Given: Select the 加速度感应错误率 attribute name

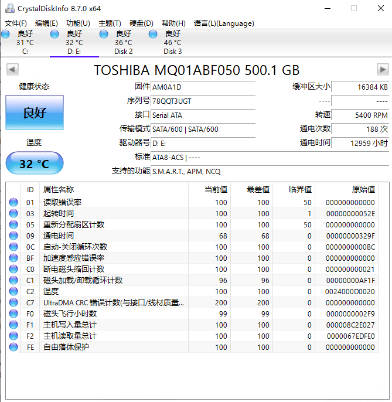Looking at the screenshot, I should pyautogui.click(x=74, y=258).
